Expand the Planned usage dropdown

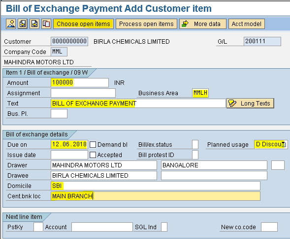coord(284,144)
